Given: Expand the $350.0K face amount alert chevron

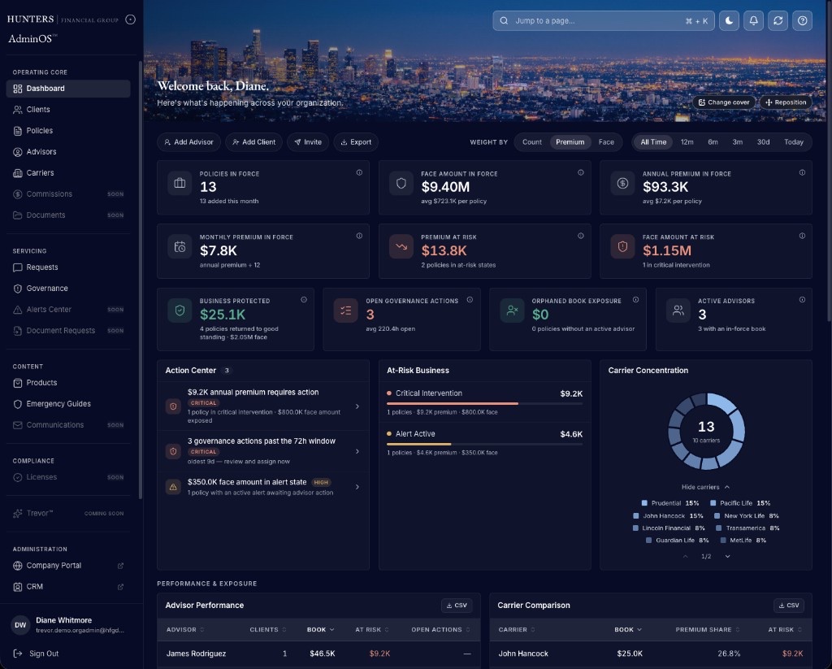Looking at the screenshot, I should click(x=357, y=487).
